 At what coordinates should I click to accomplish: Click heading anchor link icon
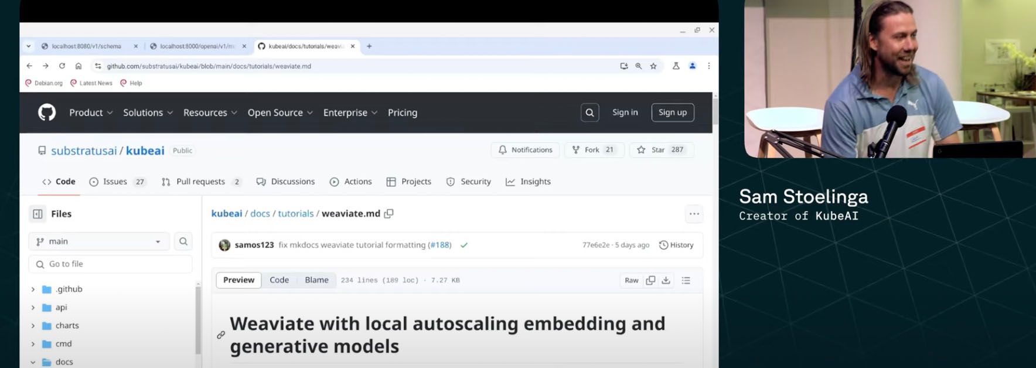221,335
